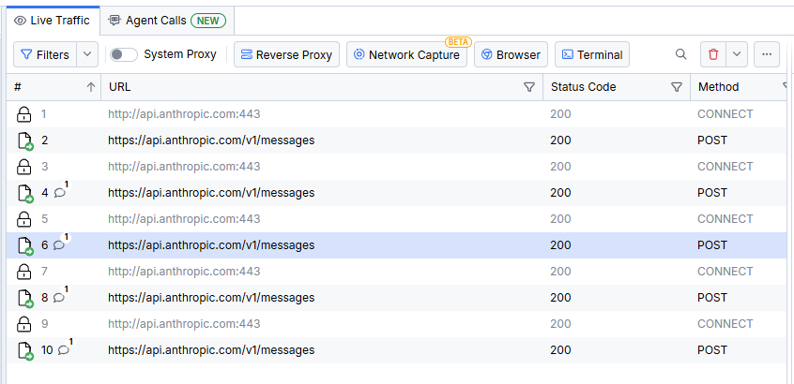This screenshot has height=384, width=794.
Task: Click the URL column header
Action: [x=119, y=87]
